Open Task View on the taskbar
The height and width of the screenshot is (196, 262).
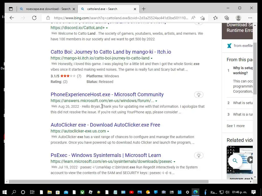(x=32, y=192)
